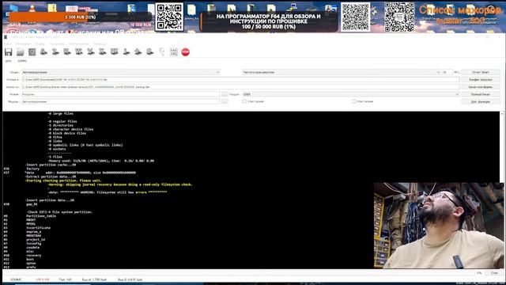
Task: Click the 1A1 101 binary toolbar icon
Action: 174,52
